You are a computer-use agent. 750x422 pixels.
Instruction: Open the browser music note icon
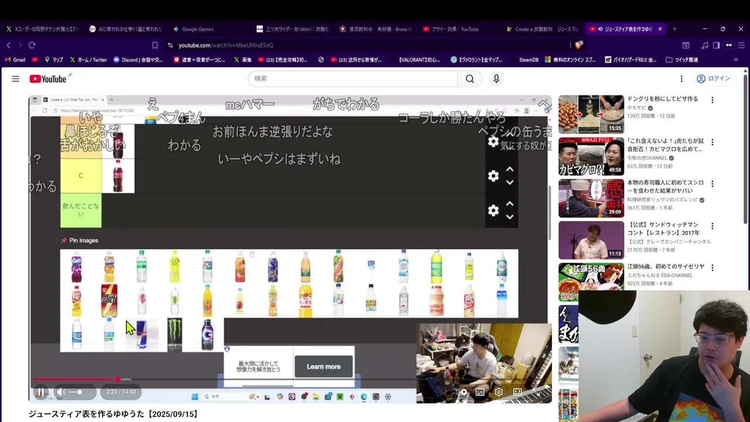pos(705,45)
